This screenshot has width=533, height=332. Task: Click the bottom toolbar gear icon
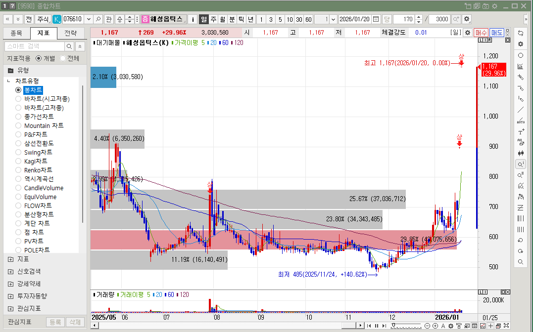pyautogui.click(x=451, y=326)
